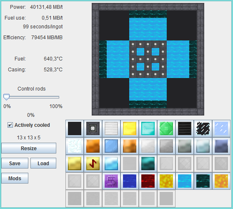233x209 pixels.
Task: Select the fuel rod block icon
Action: tap(93, 128)
